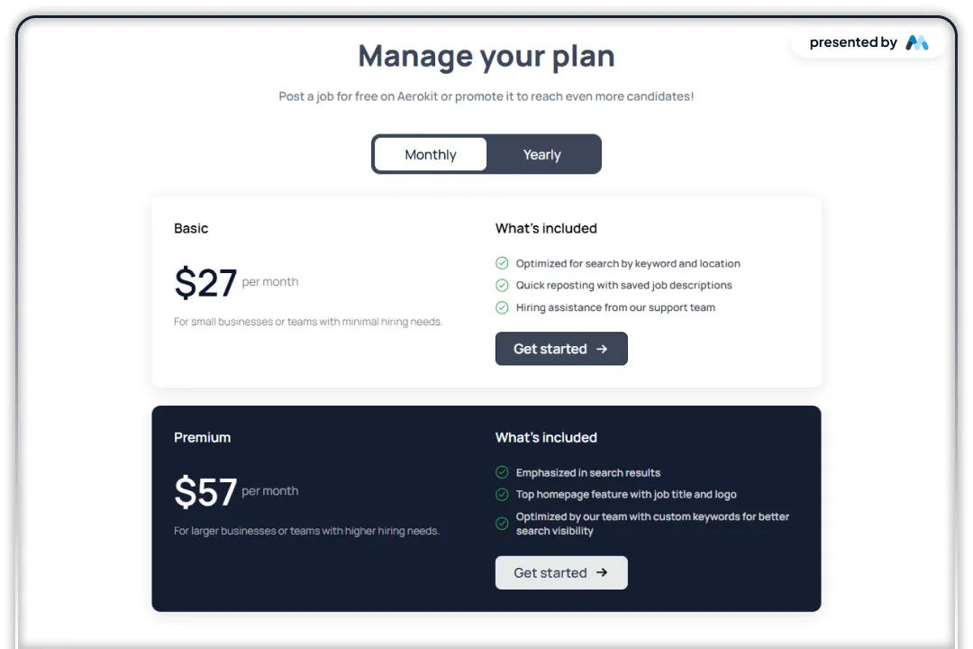Viewport: 973px width, 649px height.
Task: Click the checkmark next to custom keywords optimization
Action: tap(502, 523)
